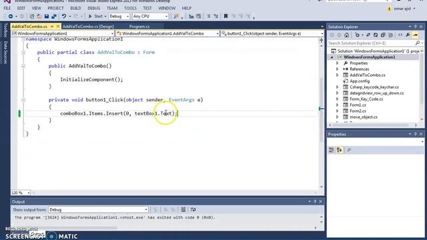Open the Show output from Debug dropdown
Screen dimensions: 427x240
(98, 210)
